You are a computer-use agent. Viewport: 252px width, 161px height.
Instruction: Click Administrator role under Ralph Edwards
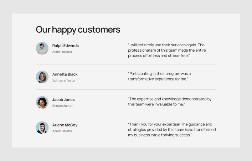pos(62,52)
